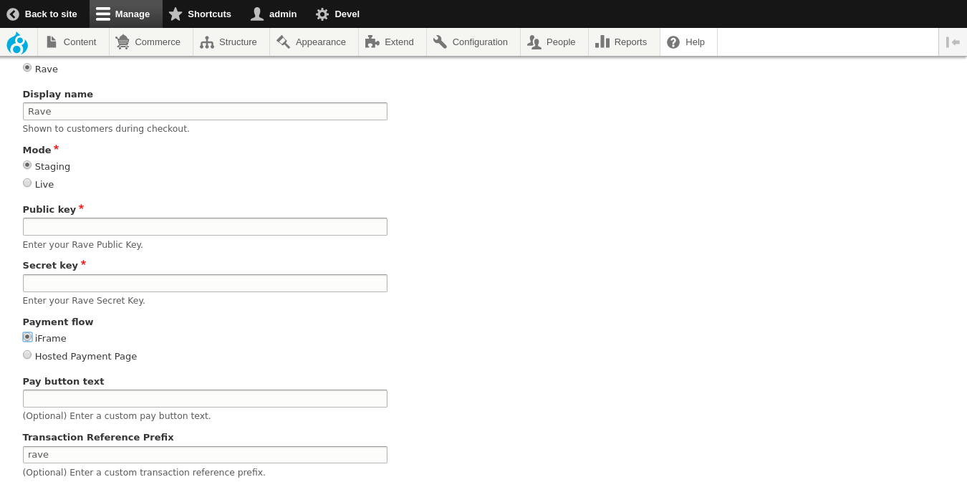Focus the Display name field
This screenshot has width=967, height=482.
pos(205,111)
